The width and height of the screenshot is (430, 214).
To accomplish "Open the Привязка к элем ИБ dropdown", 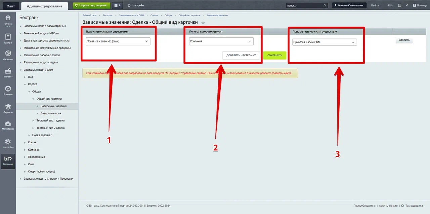I will tap(118, 41).
